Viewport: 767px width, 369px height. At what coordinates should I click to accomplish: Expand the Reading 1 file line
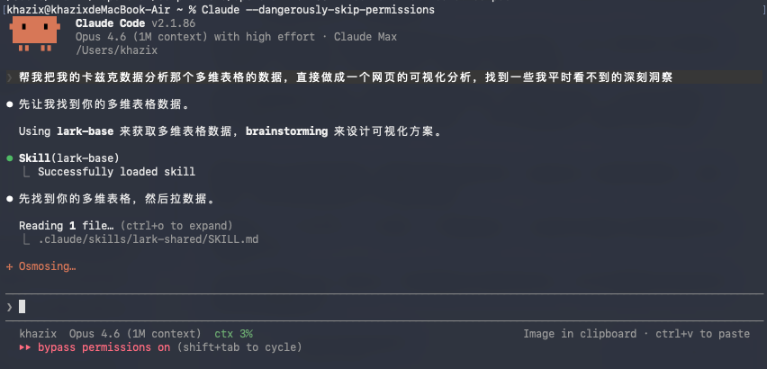[x=66, y=225]
